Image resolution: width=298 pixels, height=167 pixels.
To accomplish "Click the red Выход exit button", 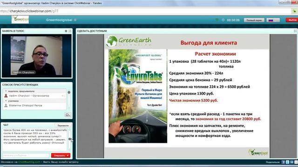I will pyautogui.click(x=292, y=20).
